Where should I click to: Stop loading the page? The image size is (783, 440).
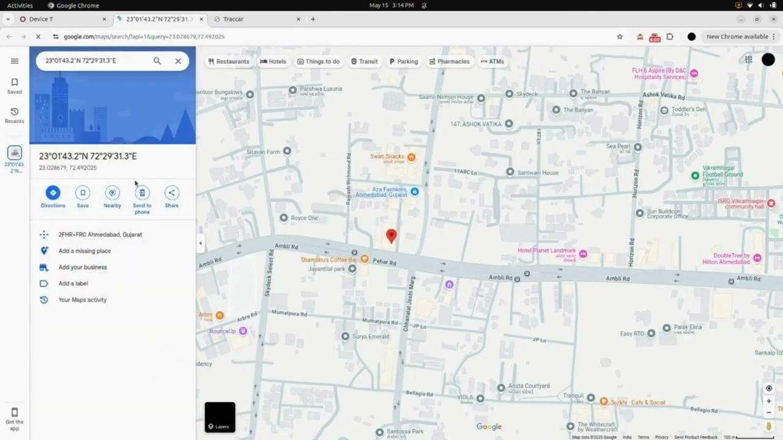click(x=38, y=37)
